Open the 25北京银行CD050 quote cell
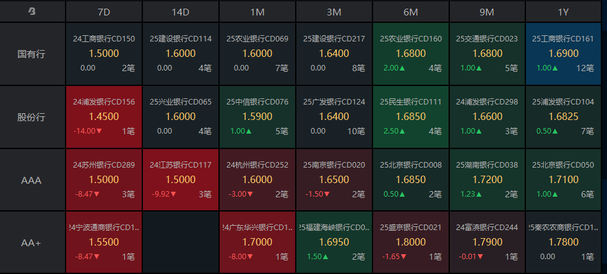This screenshot has width=607, height=274. (x=563, y=180)
